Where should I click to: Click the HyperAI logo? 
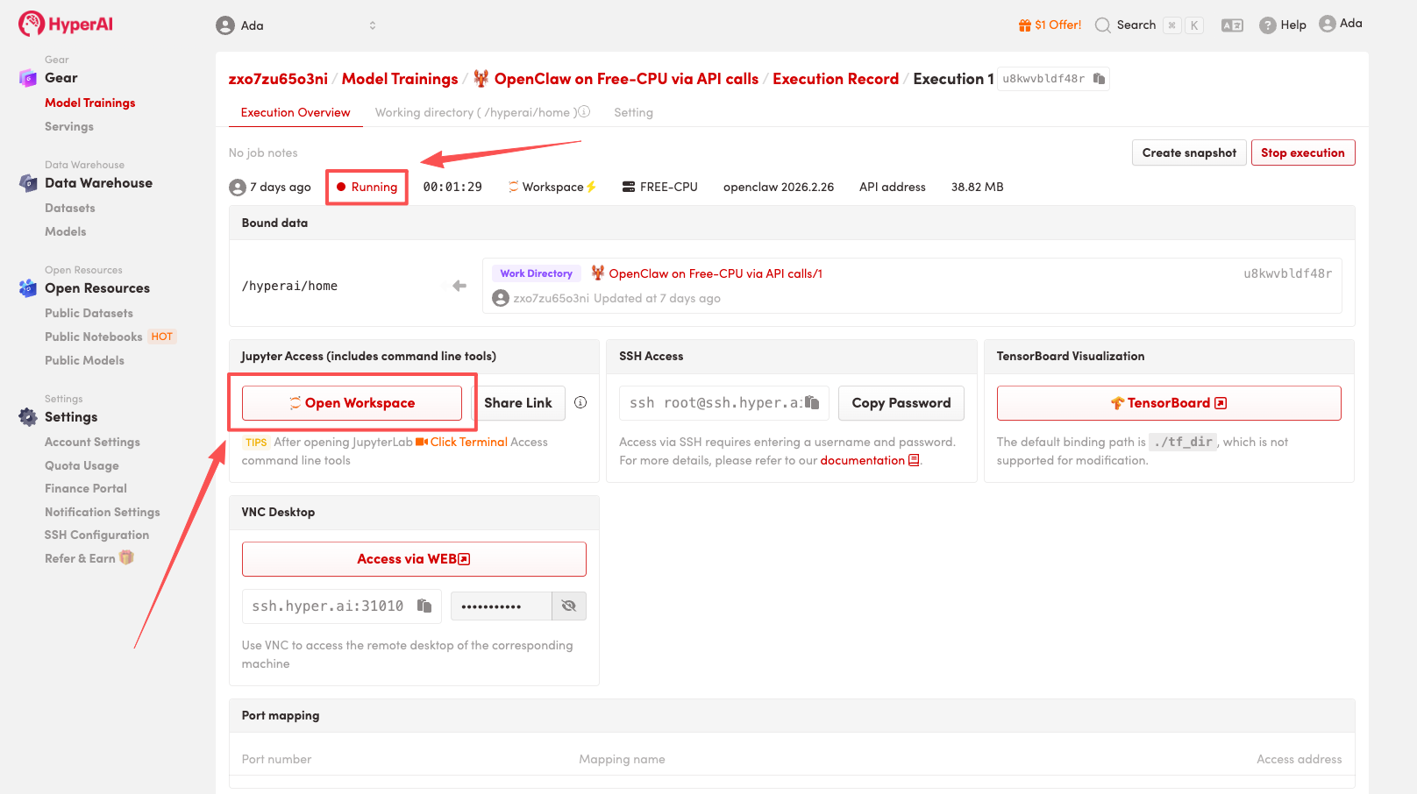click(x=66, y=24)
